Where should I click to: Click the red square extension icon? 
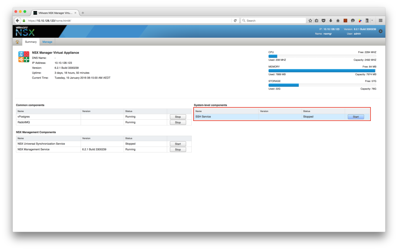point(345,21)
